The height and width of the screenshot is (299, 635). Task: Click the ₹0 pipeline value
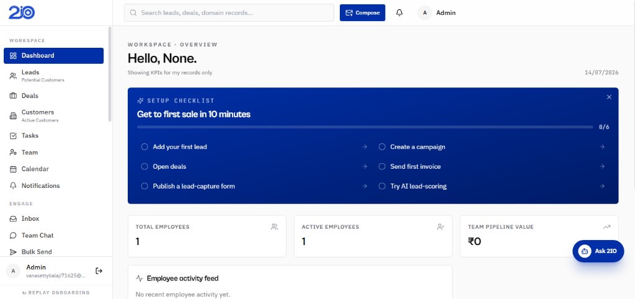pyautogui.click(x=474, y=241)
